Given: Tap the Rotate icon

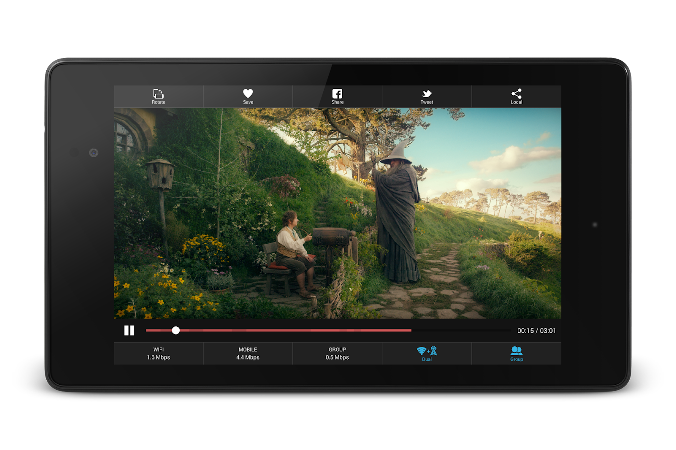Looking at the screenshot, I should [158, 94].
